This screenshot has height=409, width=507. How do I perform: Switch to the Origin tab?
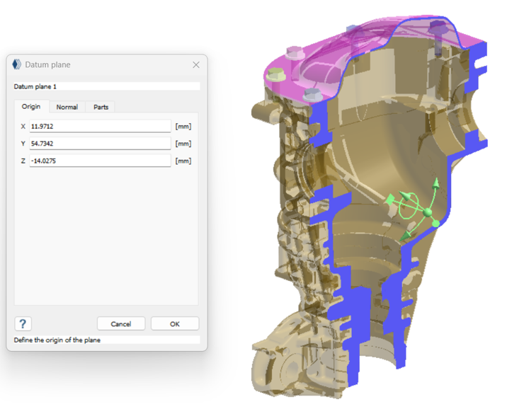pos(31,107)
